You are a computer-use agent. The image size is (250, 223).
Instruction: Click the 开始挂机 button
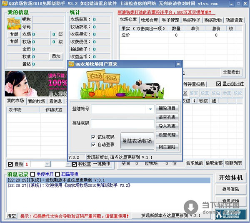pos(230,177)
